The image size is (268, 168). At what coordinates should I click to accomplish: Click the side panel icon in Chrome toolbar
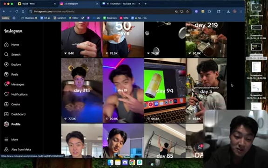click(x=219, y=12)
